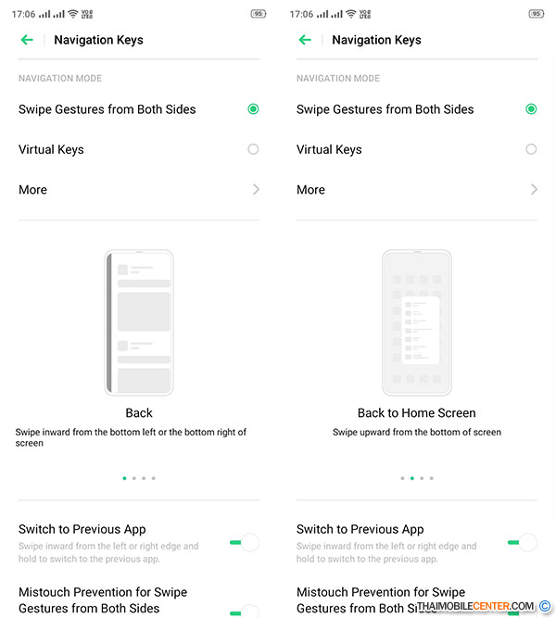Tap the Back to Home Screen illustration
This screenshot has height=618, width=556.
pos(417,322)
